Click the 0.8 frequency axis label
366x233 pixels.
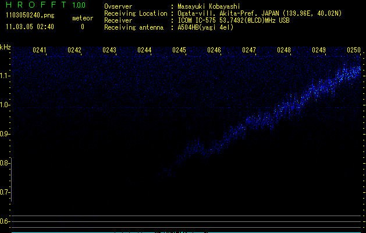[5, 163]
